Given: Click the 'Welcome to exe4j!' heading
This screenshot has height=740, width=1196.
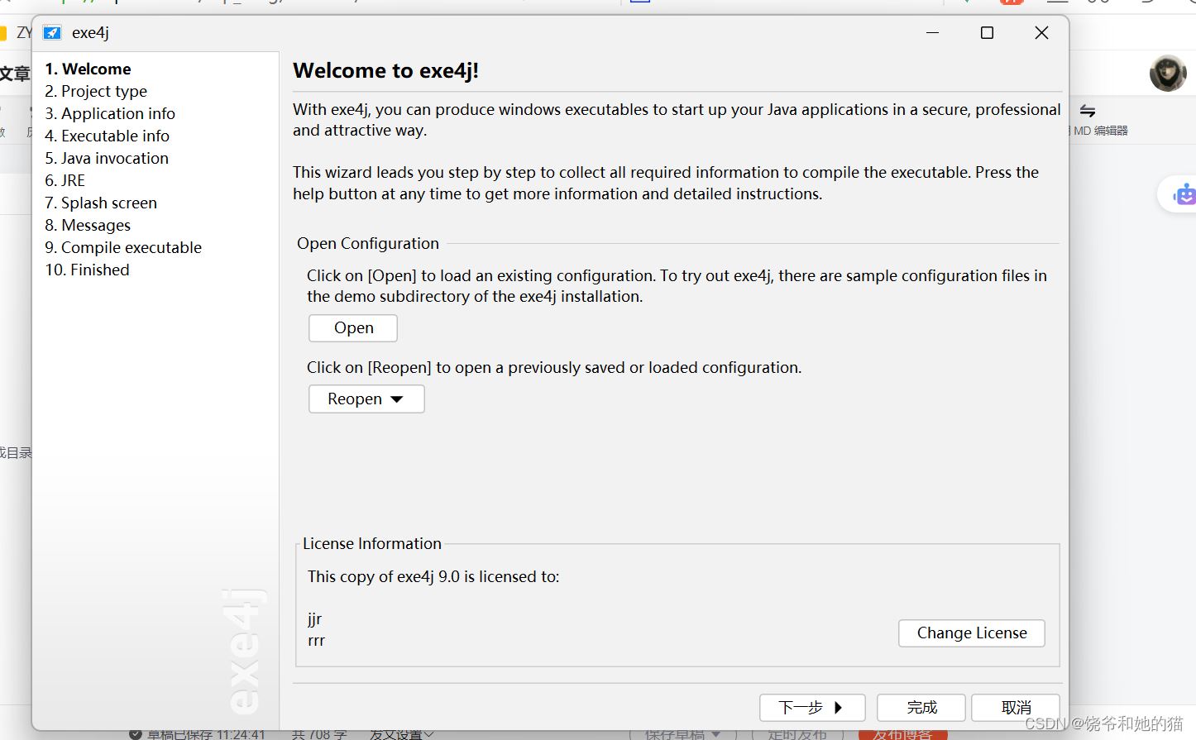Looking at the screenshot, I should coord(385,71).
